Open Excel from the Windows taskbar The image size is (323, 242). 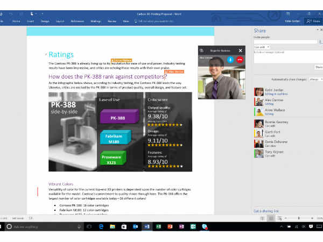click(158, 227)
